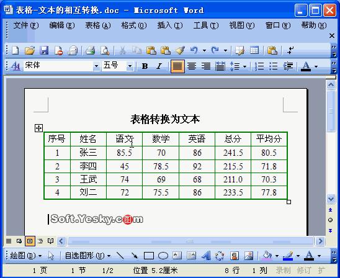Open the Redo history dropdown arrow
This screenshot has height=278, width=340.
(225, 50)
